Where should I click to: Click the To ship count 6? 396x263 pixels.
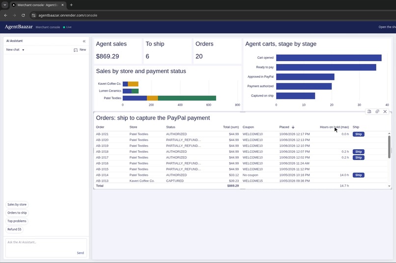[147, 56]
